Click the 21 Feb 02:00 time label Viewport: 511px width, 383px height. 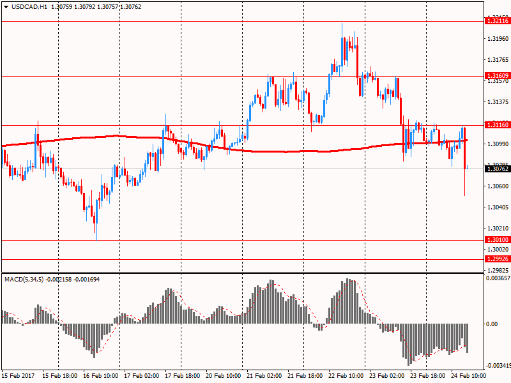point(264,376)
